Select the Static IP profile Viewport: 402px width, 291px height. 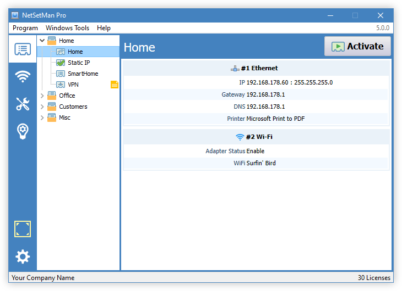(79, 63)
